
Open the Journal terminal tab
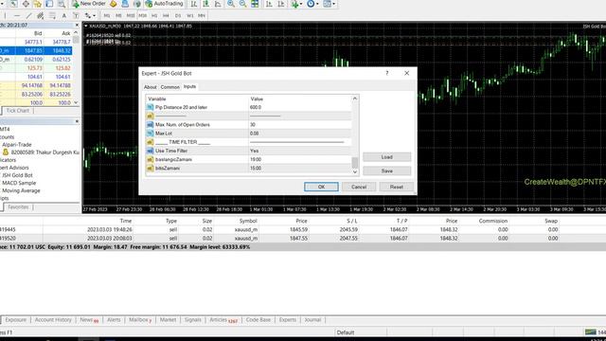pos(312,320)
